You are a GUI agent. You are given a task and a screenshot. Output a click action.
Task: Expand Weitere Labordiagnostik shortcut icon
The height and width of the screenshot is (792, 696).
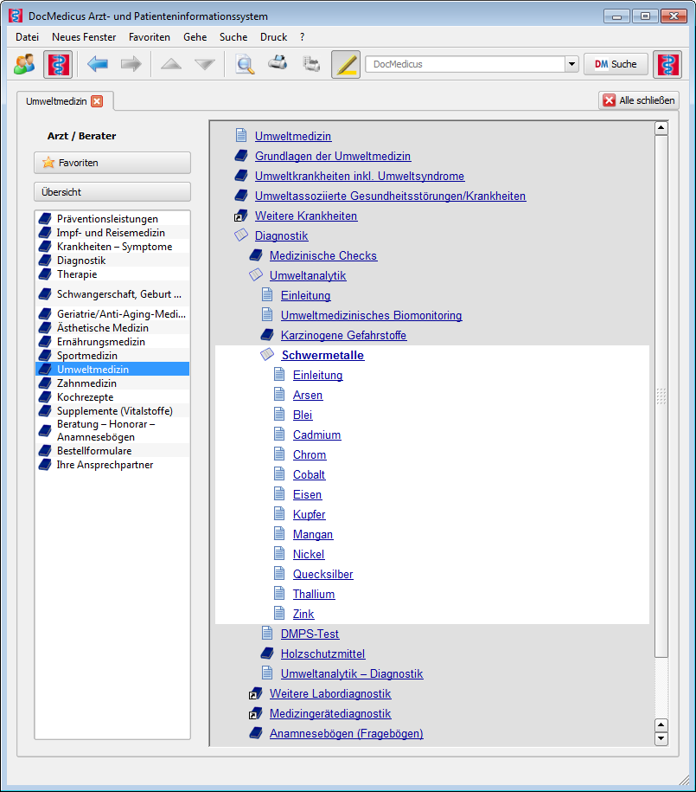tap(255, 693)
